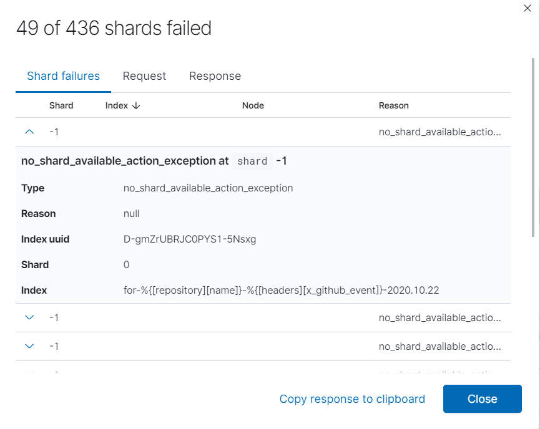Click Copy response to clipboard link
Image resolution: width=540 pixels, height=429 pixels.
(x=352, y=399)
